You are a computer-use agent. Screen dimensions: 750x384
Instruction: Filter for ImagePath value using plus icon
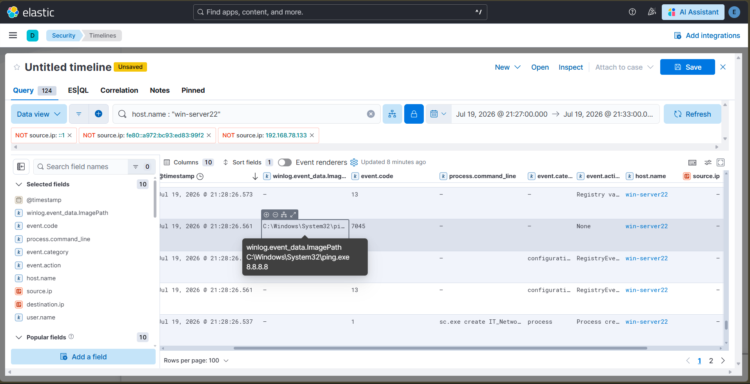point(267,215)
